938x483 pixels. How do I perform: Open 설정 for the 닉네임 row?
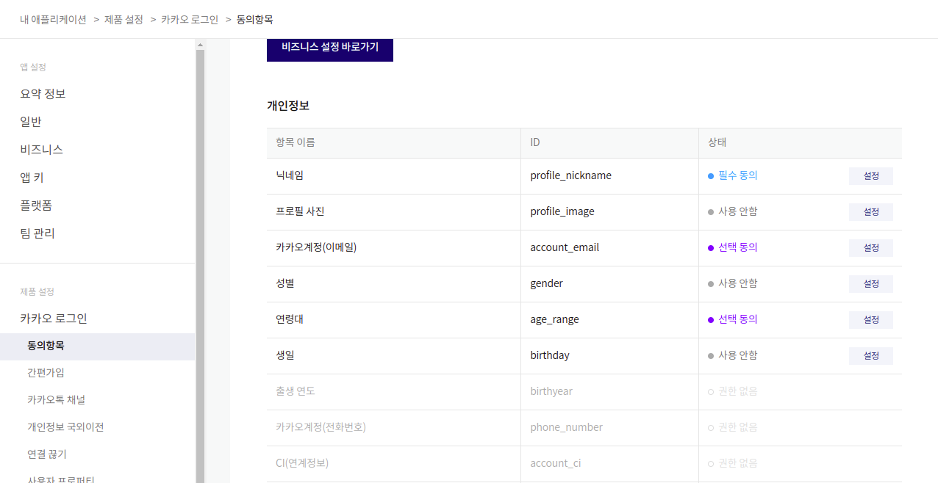[870, 176]
